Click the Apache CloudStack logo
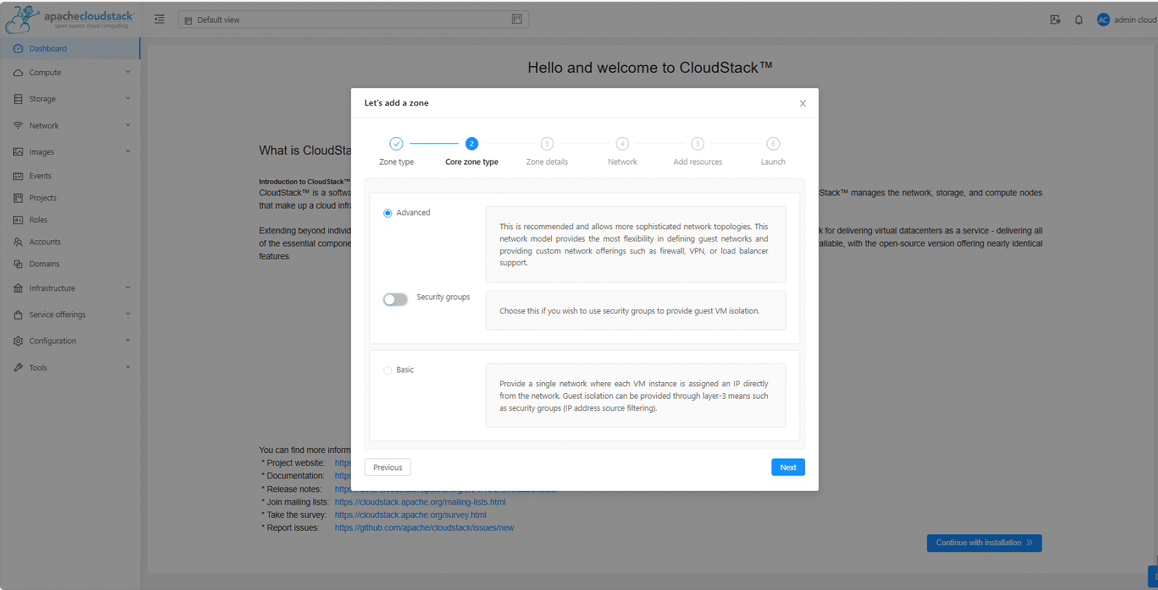1158x590 pixels. (69, 19)
